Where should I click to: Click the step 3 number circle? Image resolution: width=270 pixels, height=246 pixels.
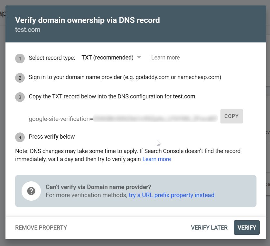20,97
